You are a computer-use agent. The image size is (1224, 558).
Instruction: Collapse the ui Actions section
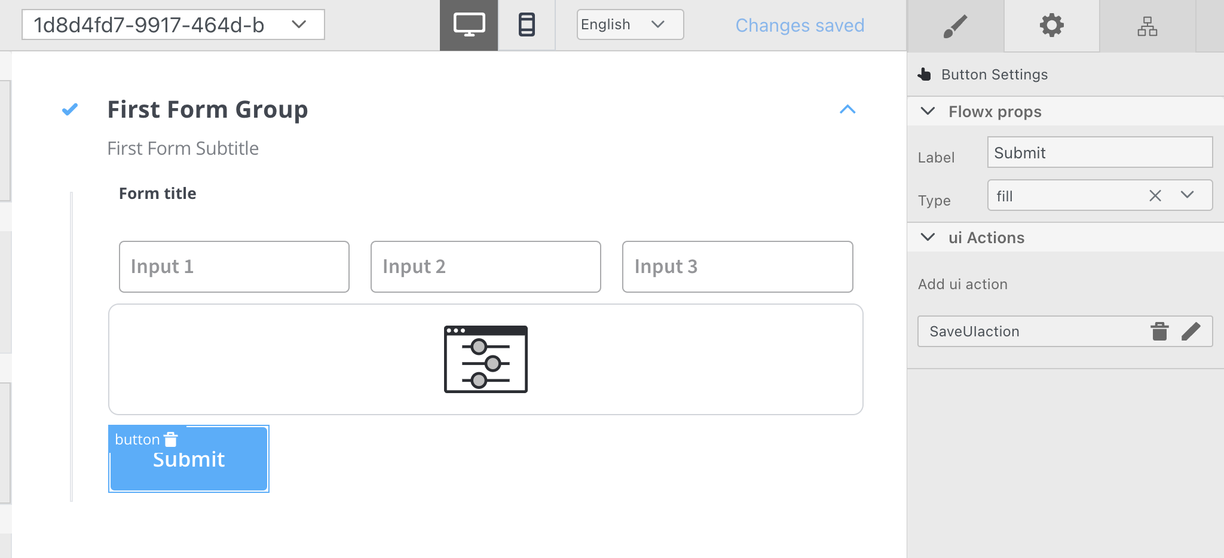[x=927, y=237]
